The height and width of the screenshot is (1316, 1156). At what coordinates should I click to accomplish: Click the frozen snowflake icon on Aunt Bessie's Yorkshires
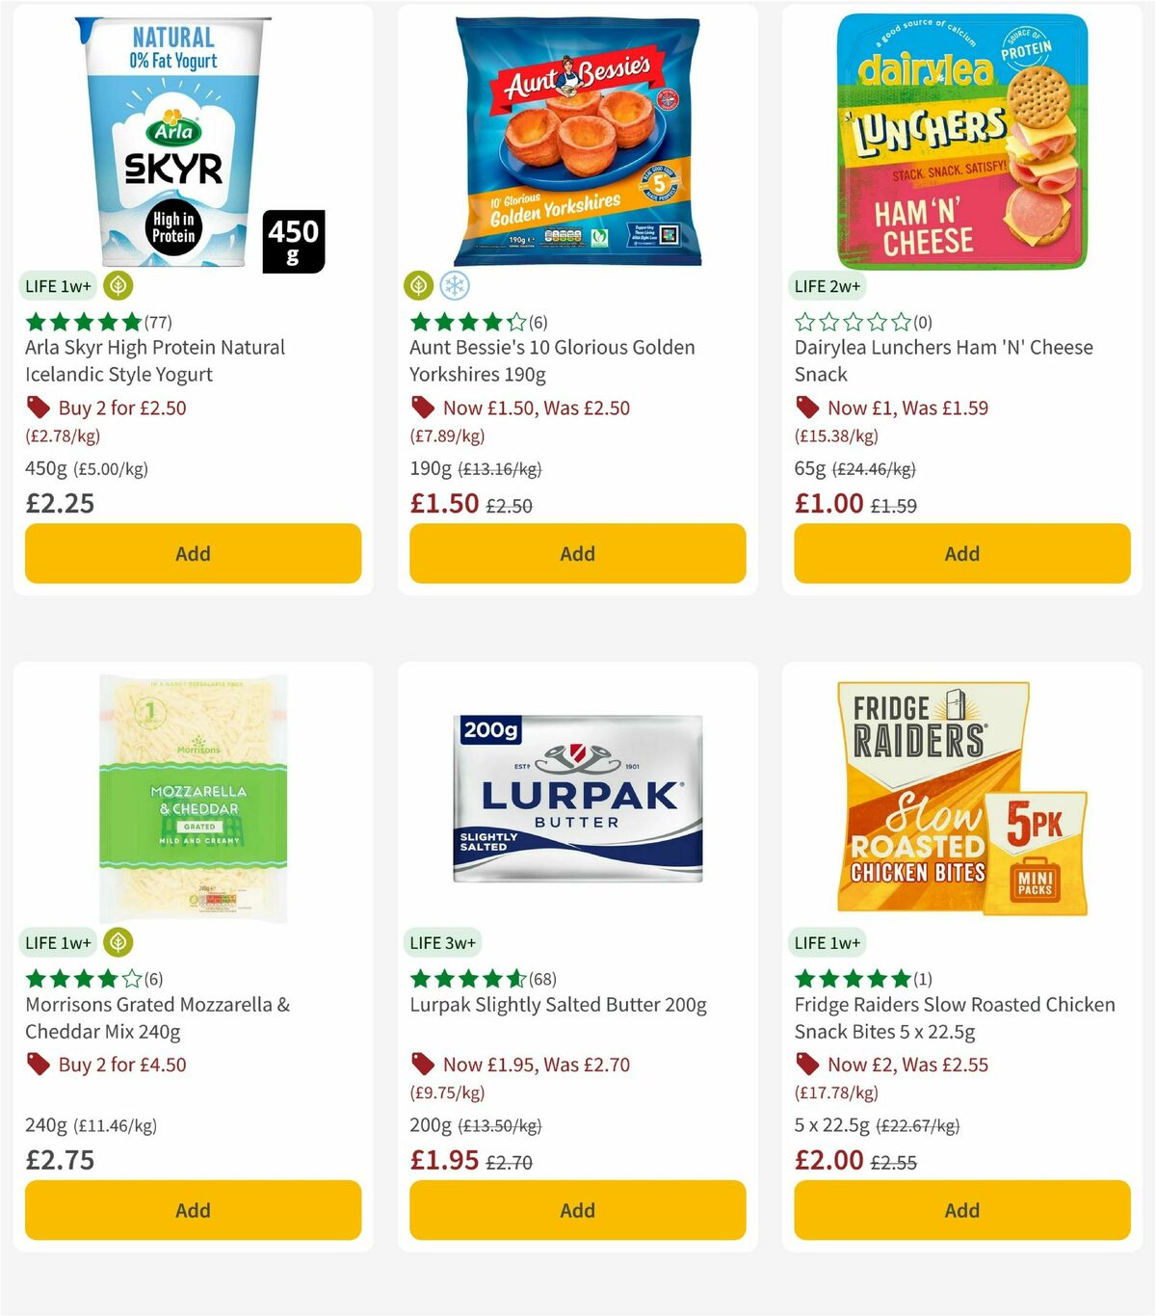pos(453,286)
